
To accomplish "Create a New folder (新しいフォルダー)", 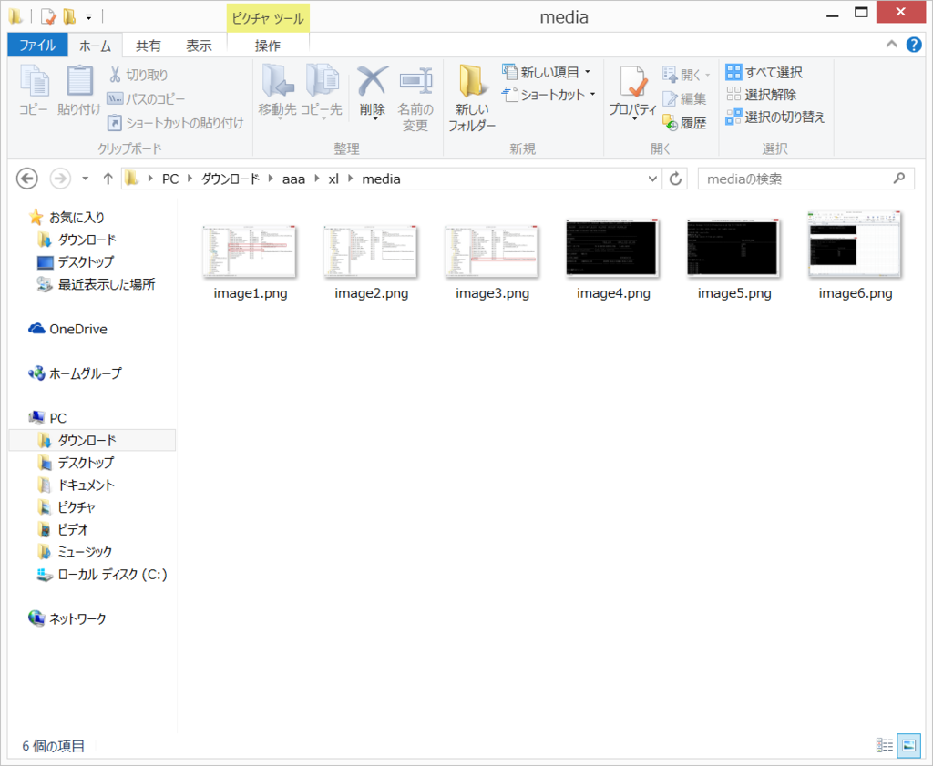I will coord(472,98).
